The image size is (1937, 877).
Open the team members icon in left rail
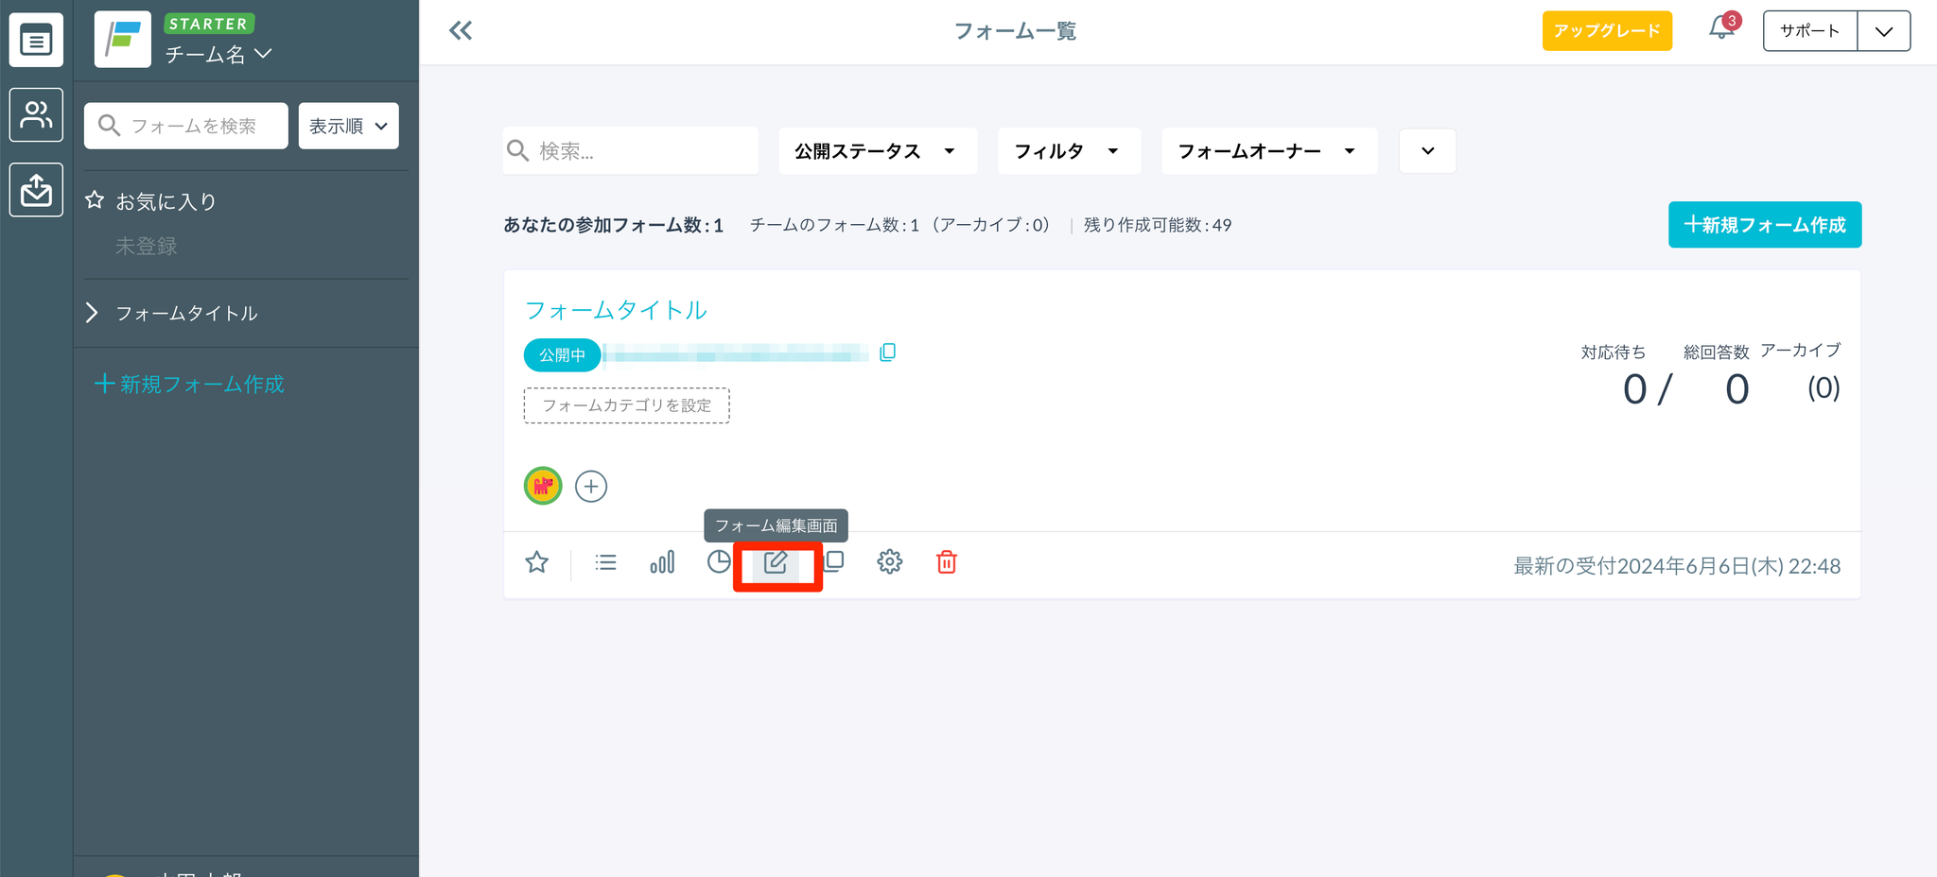tap(36, 115)
